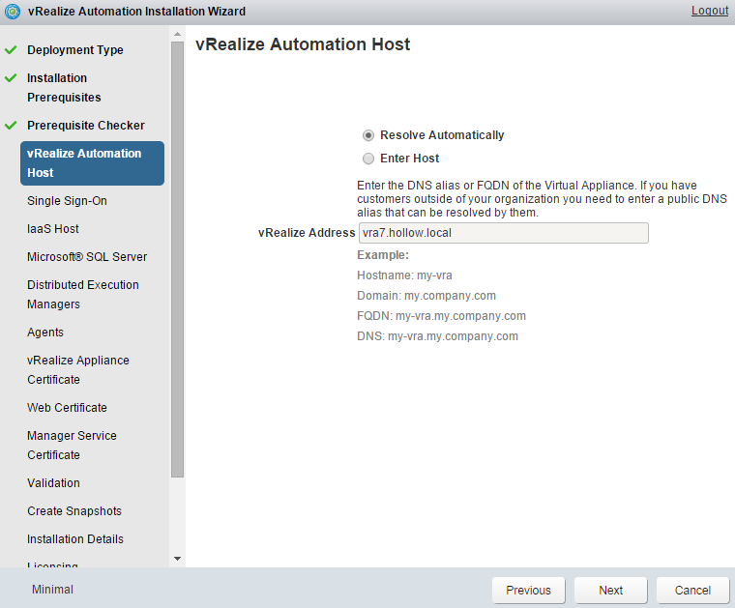Click the vRealize Automation logo icon
Viewport: 735px width, 608px height.
(13, 12)
